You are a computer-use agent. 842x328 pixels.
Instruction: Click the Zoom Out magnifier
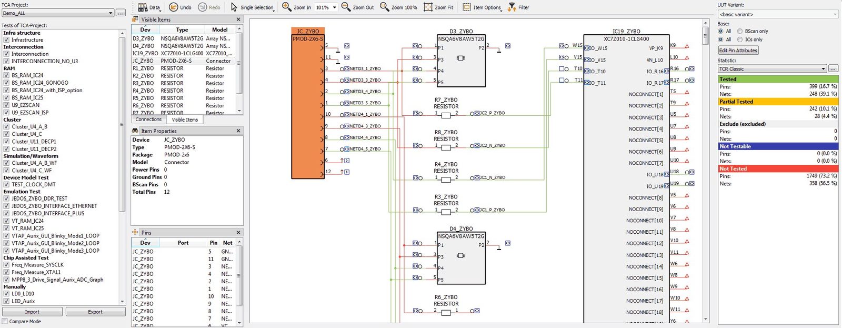point(346,7)
